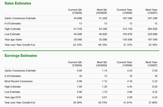Select Current Qtr (7/2025) header in Sales table
The width and height of the screenshot is (163, 107).
pyautogui.click(x=75, y=11)
